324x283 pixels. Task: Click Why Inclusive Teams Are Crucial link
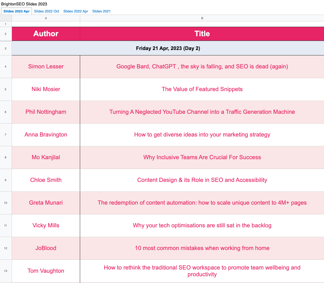(x=202, y=157)
